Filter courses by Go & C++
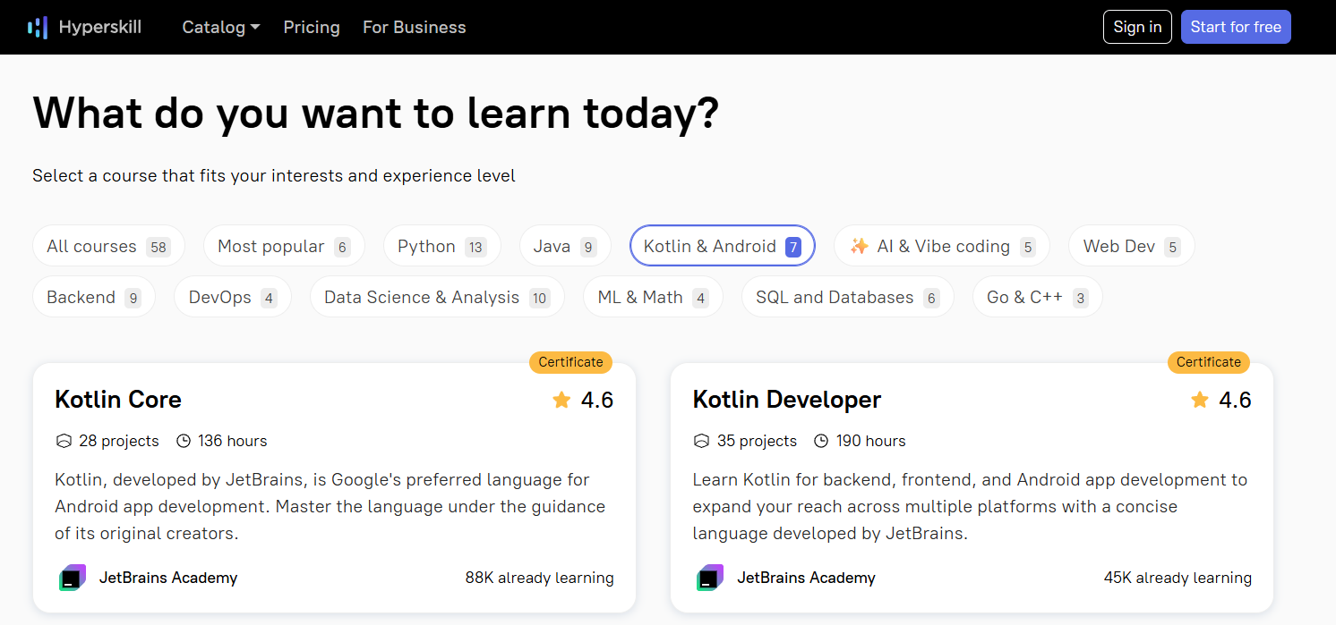The height and width of the screenshot is (625, 1336). pos(1038,297)
